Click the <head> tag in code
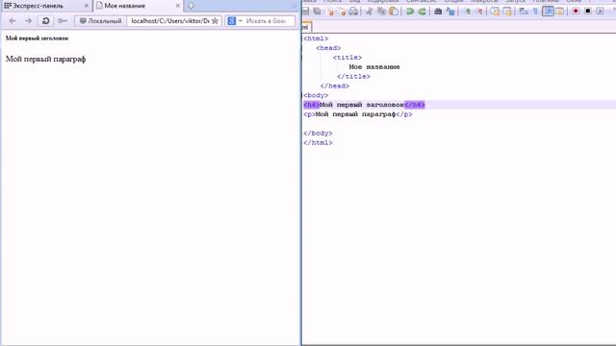616x346 pixels. coord(328,48)
